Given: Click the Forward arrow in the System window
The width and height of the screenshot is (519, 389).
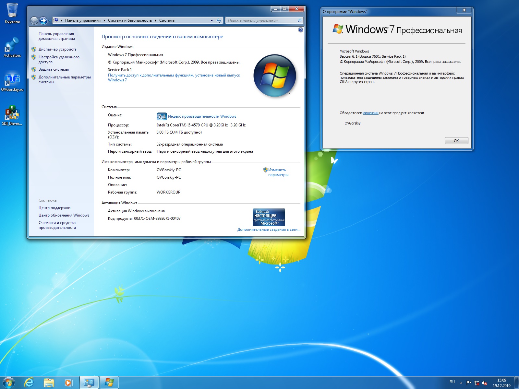Looking at the screenshot, I should coord(43,20).
